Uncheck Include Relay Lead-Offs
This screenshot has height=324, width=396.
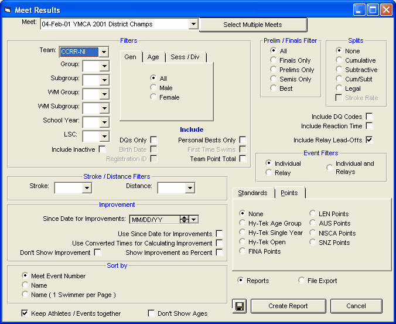coord(369,140)
